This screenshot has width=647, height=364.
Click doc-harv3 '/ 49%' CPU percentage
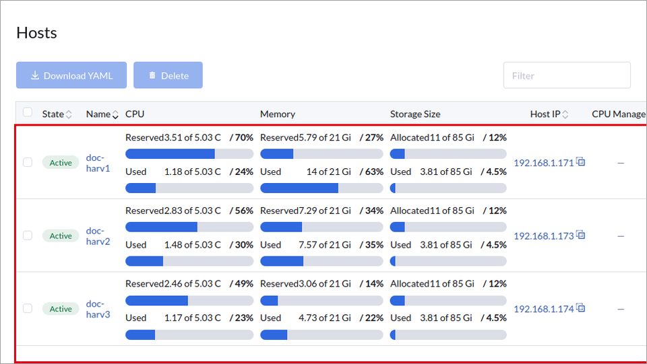point(241,284)
